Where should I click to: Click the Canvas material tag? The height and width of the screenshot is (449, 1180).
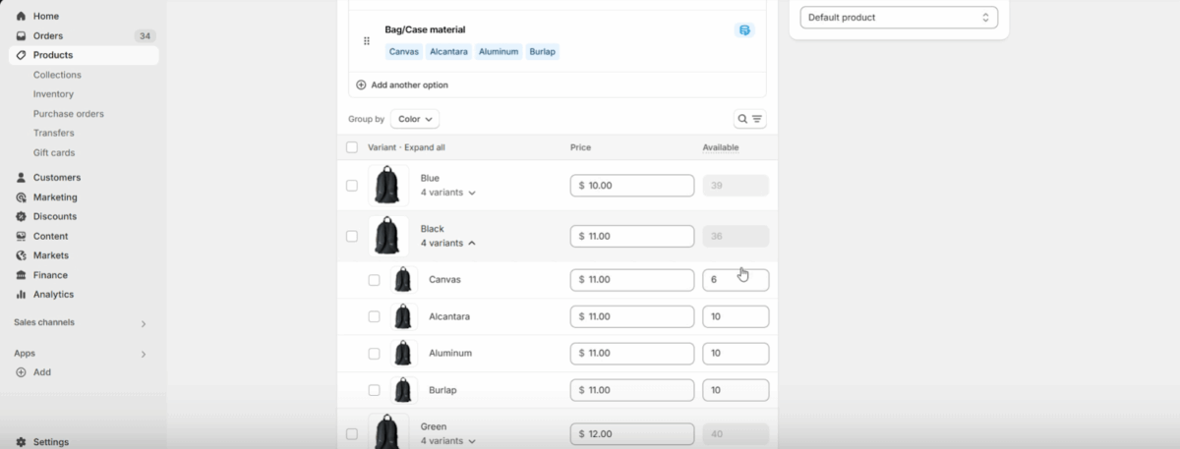point(403,51)
